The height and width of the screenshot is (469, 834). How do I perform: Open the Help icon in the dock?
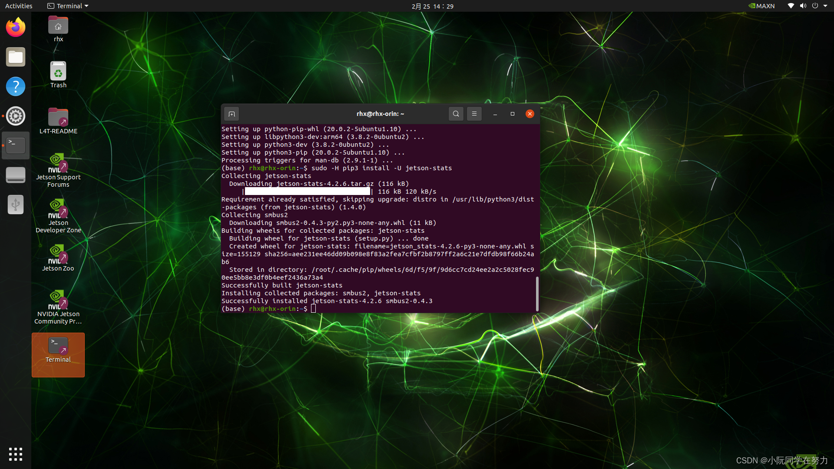tap(16, 86)
